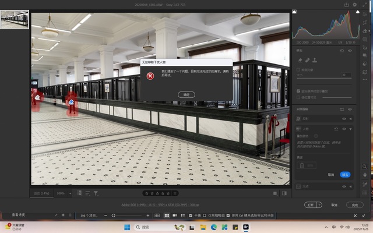This screenshot has width=373, height=233.
Task: Select the Red Eye tool icon
Action: coord(365,47)
